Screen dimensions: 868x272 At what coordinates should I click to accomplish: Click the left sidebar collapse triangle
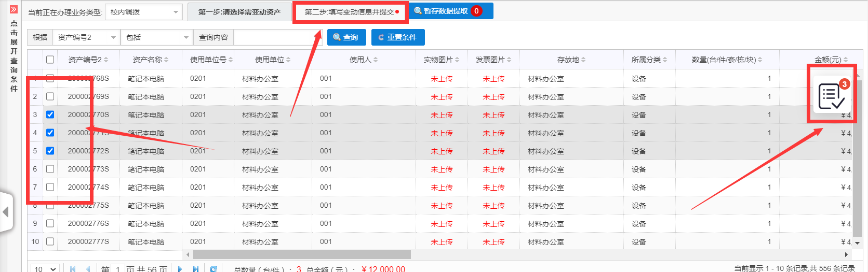6,212
